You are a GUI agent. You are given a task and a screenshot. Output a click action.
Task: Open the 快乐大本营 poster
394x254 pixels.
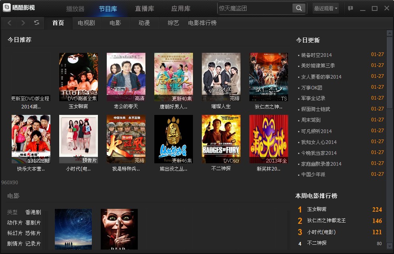point(31,139)
